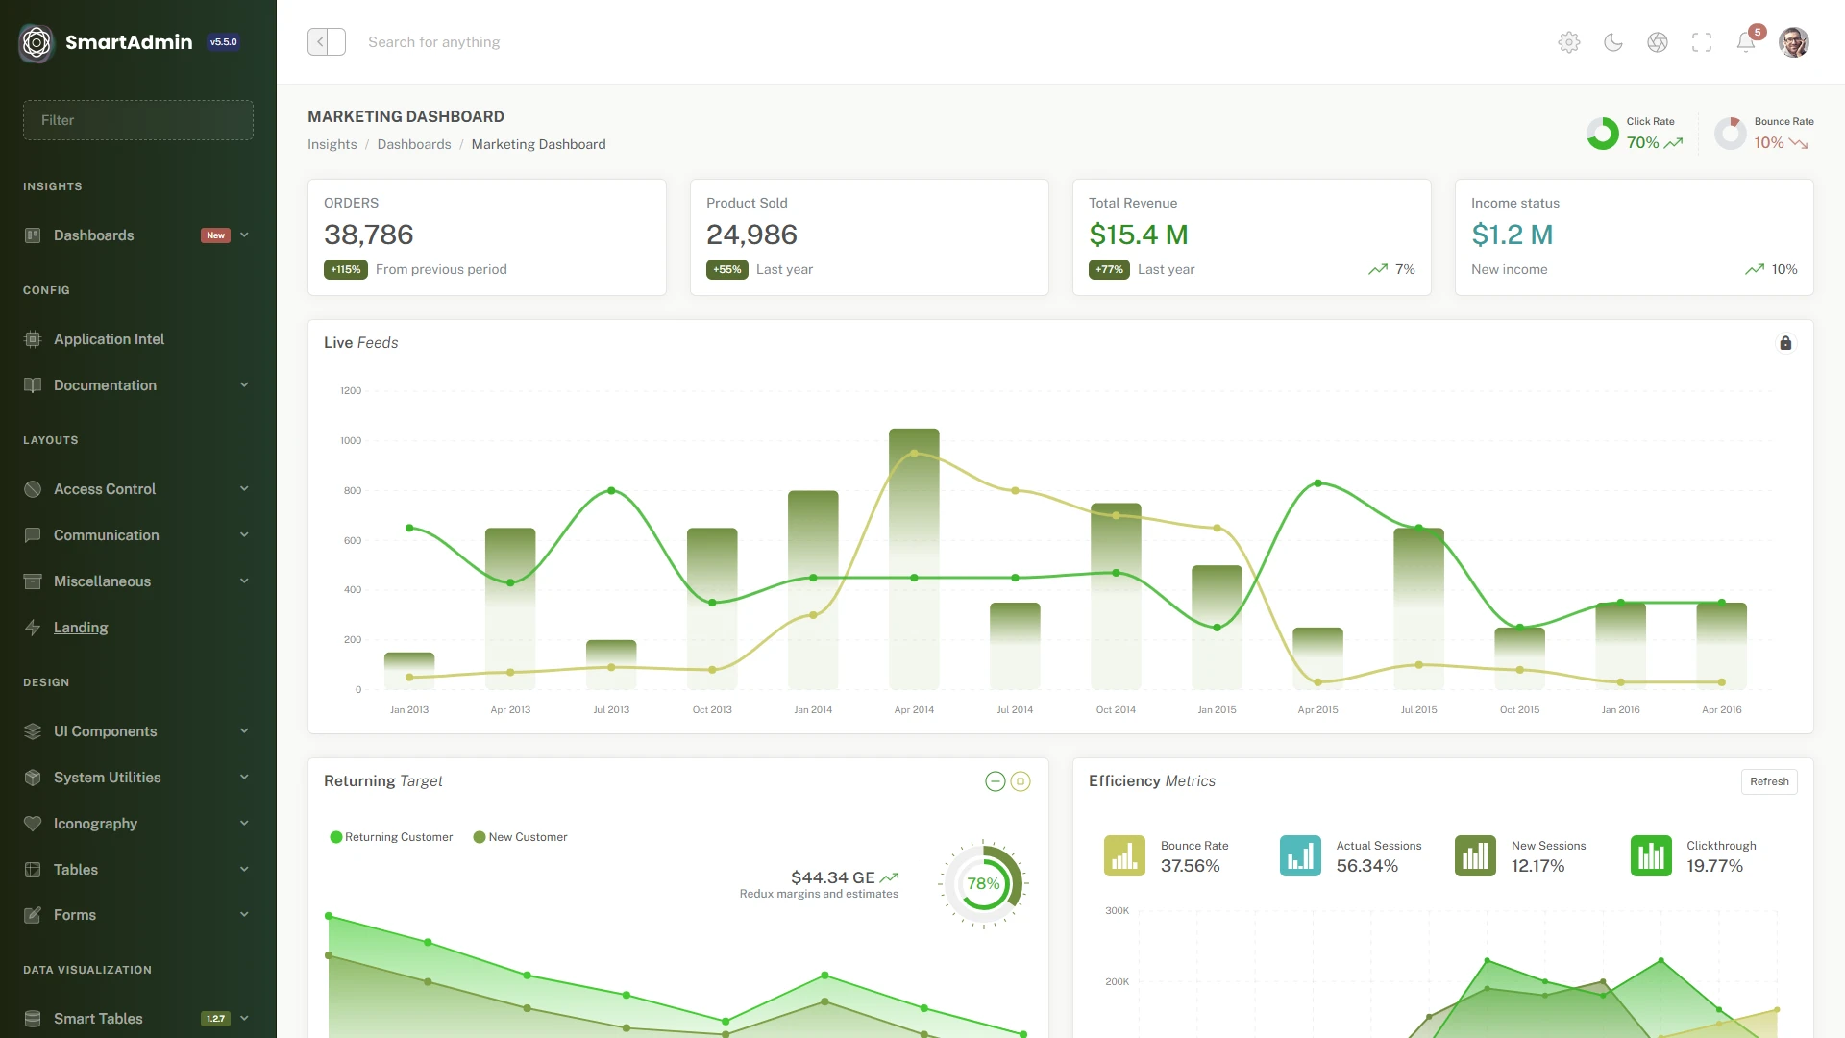Open the Iconography sidebar menu item

pyautogui.click(x=138, y=824)
